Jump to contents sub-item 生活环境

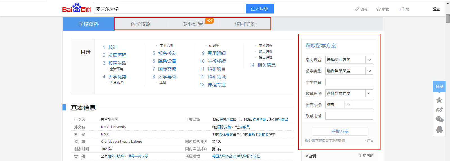click(x=116, y=69)
